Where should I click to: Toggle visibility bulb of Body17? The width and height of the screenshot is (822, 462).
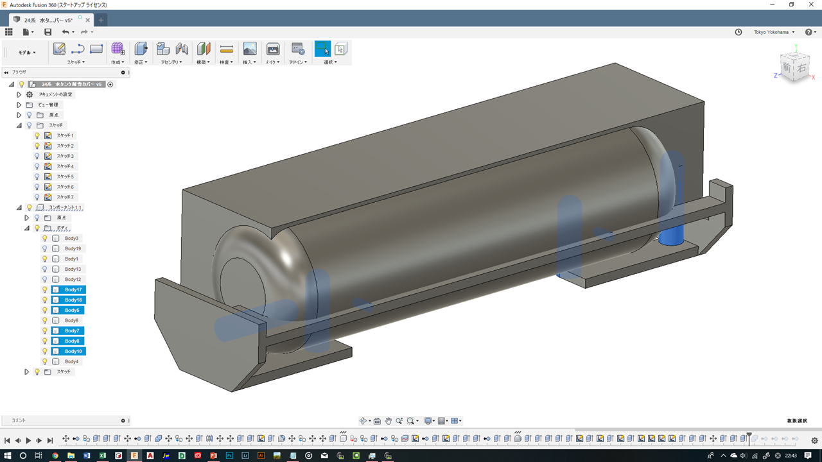pos(45,290)
